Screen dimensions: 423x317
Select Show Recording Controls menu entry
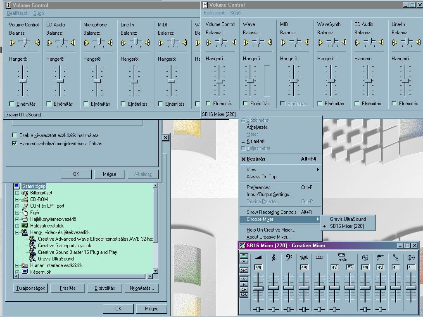click(x=281, y=212)
